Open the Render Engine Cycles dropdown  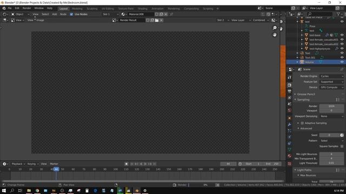tap(331, 77)
